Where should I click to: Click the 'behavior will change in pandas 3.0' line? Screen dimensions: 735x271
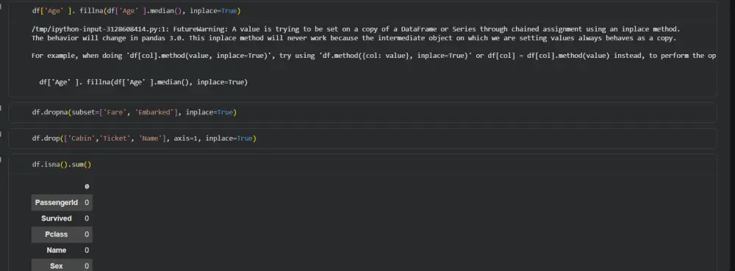pyautogui.click(x=354, y=38)
